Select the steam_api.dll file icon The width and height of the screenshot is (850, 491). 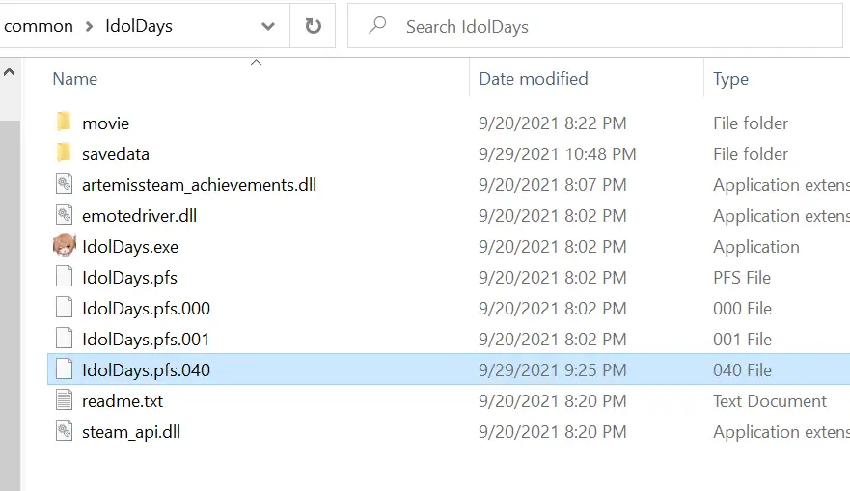[64, 431]
